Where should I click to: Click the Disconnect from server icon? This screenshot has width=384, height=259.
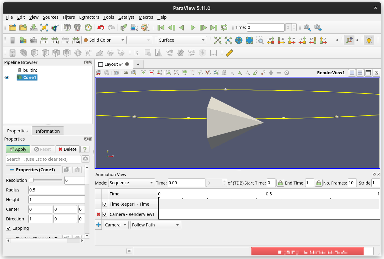click(78, 28)
